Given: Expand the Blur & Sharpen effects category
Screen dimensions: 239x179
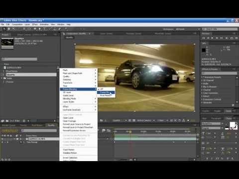Looking at the screenshot, I should point(202,87).
